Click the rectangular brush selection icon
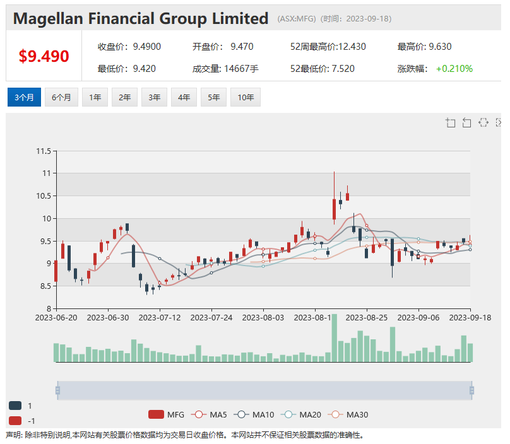The height and width of the screenshot is (444, 510). [483, 122]
